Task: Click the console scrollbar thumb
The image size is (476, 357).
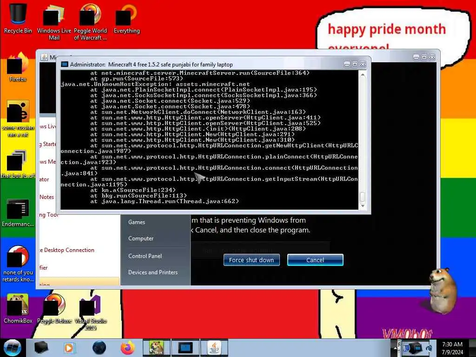Action: (362, 197)
